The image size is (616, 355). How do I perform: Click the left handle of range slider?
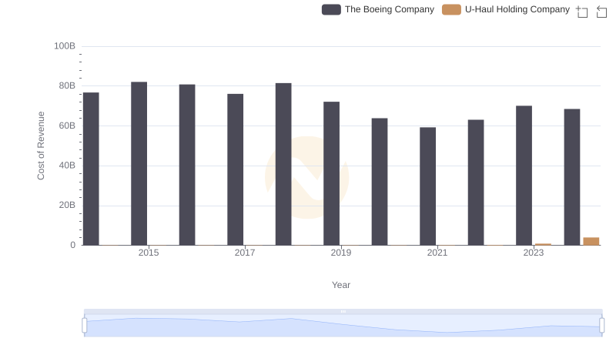[85, 326]
